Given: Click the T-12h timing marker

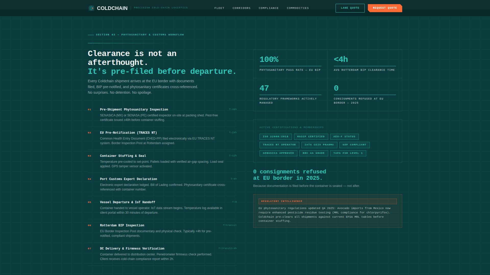Looking at the screenshot, I should (x=233, y=156).
